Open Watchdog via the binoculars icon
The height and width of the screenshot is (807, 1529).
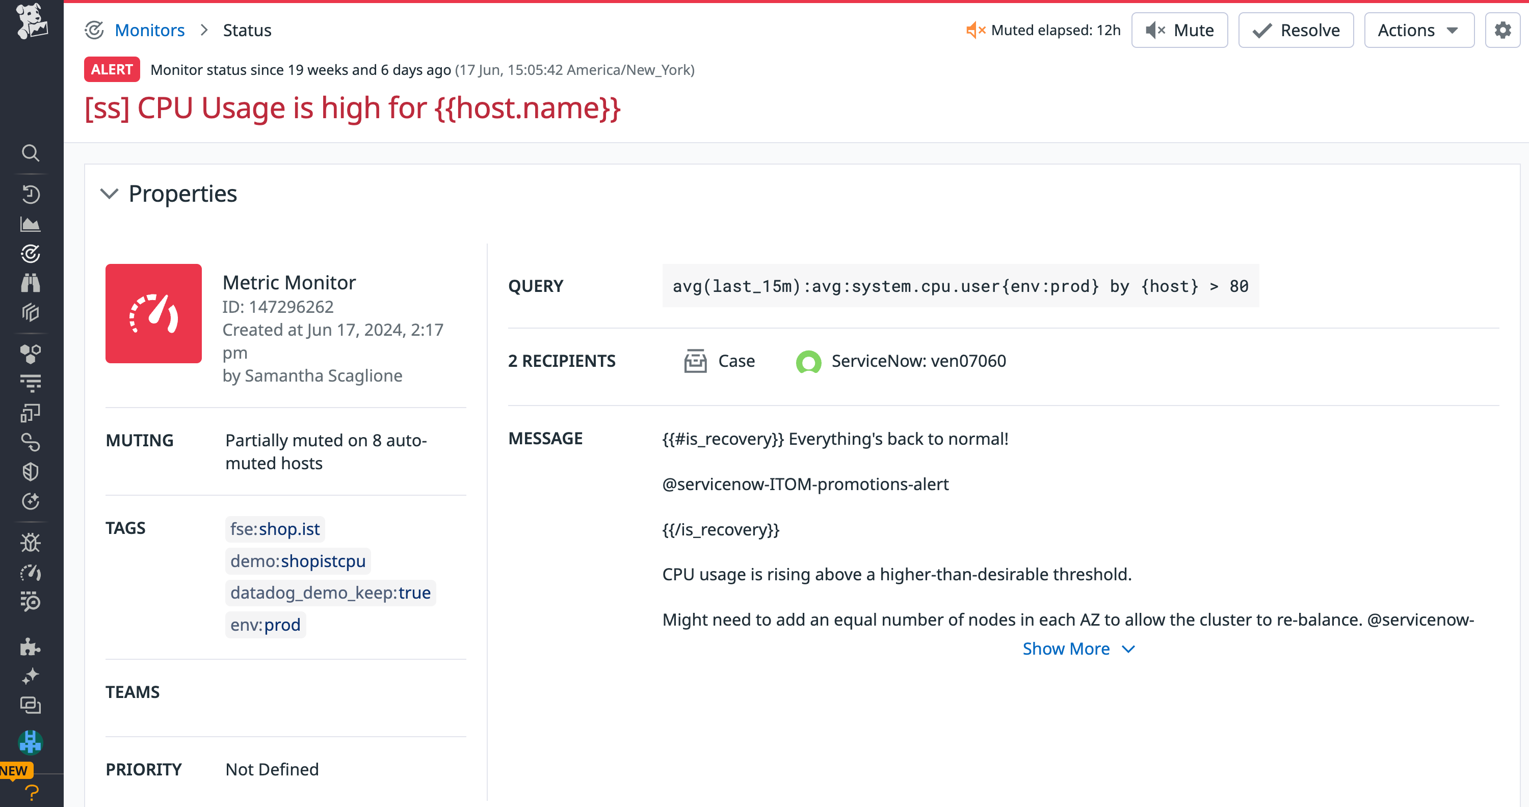pyautogui.click(x=31, y=283)
